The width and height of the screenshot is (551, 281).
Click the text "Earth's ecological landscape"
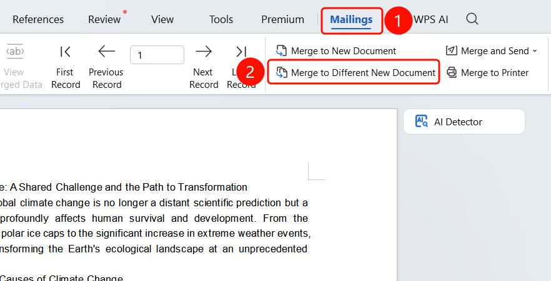[137, 249]
